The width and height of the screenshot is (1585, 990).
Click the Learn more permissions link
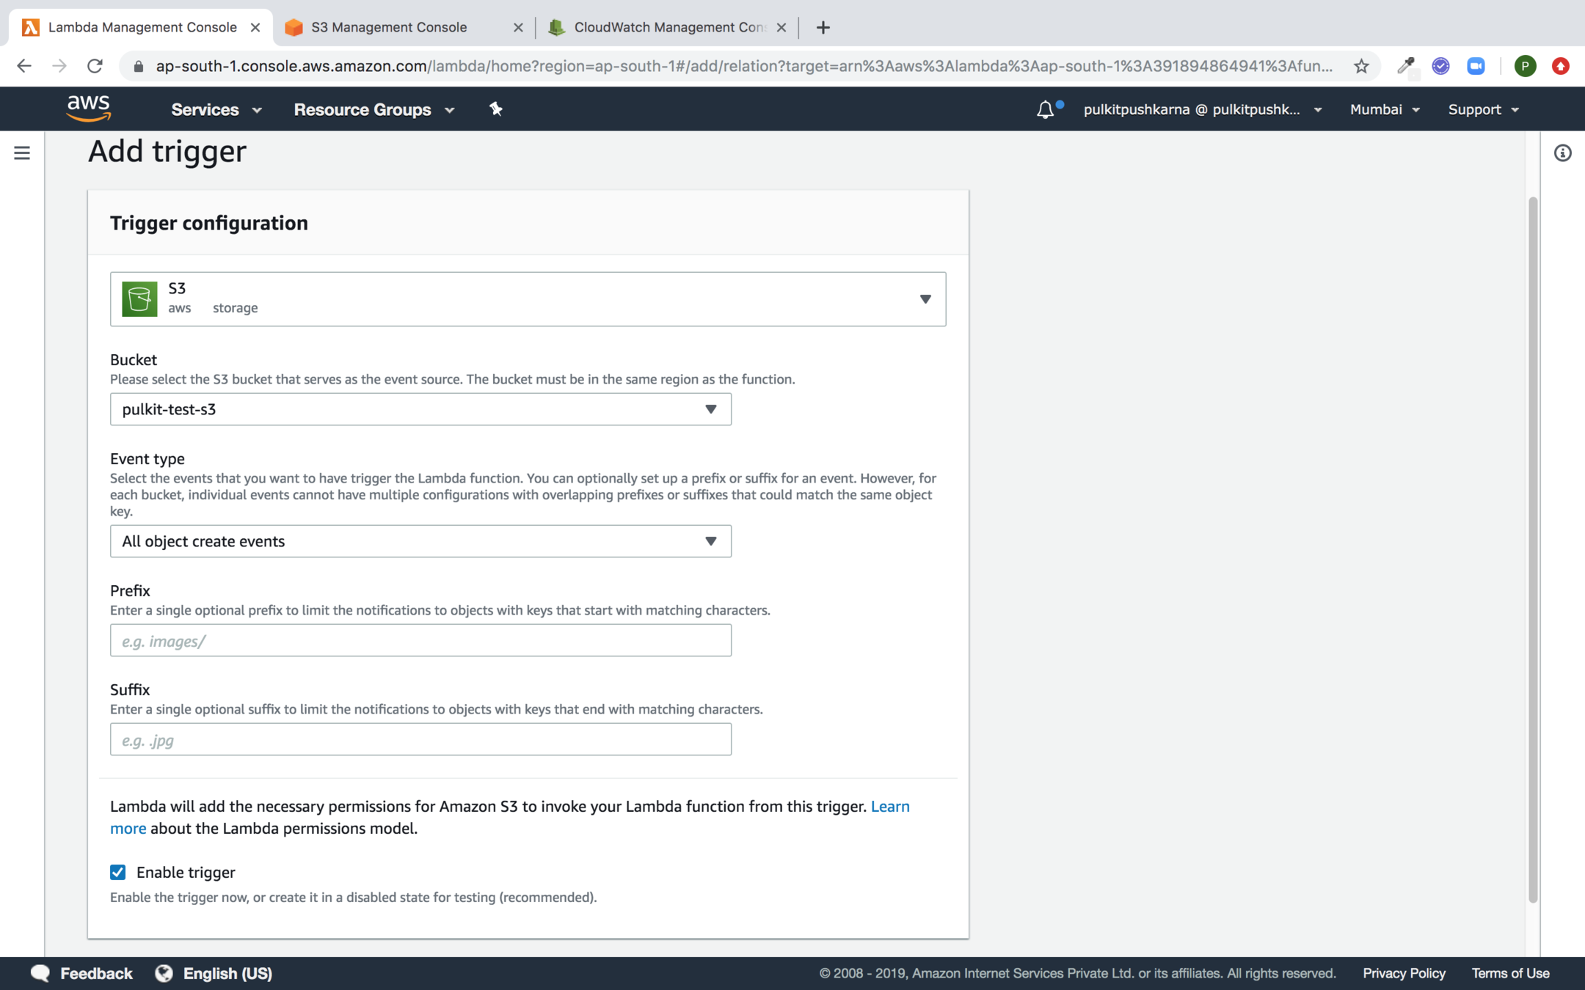(889, 806)
